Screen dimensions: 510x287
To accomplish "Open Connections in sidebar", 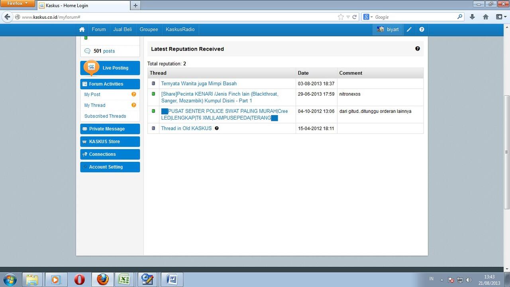I will (110, 154).
